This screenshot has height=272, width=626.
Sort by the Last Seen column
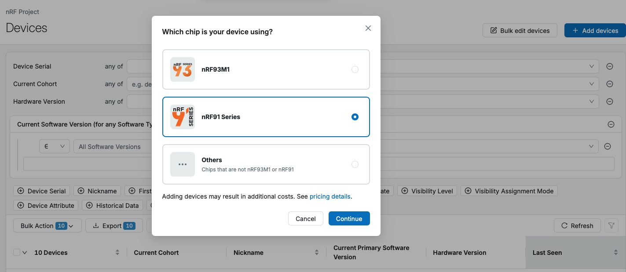tap(615, 252)
